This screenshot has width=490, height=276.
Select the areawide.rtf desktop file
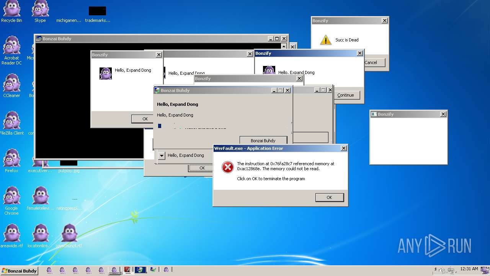(11, 236)
